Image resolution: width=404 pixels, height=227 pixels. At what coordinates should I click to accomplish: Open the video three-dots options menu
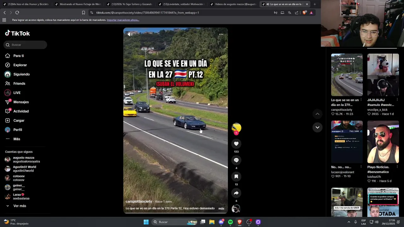(x=221, y=34)
